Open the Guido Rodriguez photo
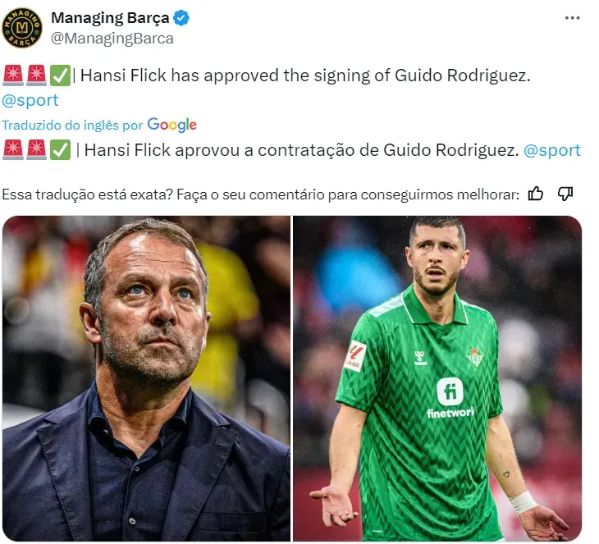 point(437,378)
